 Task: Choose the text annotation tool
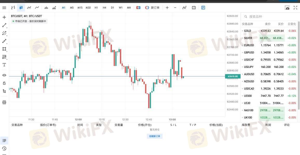point(4,65)
